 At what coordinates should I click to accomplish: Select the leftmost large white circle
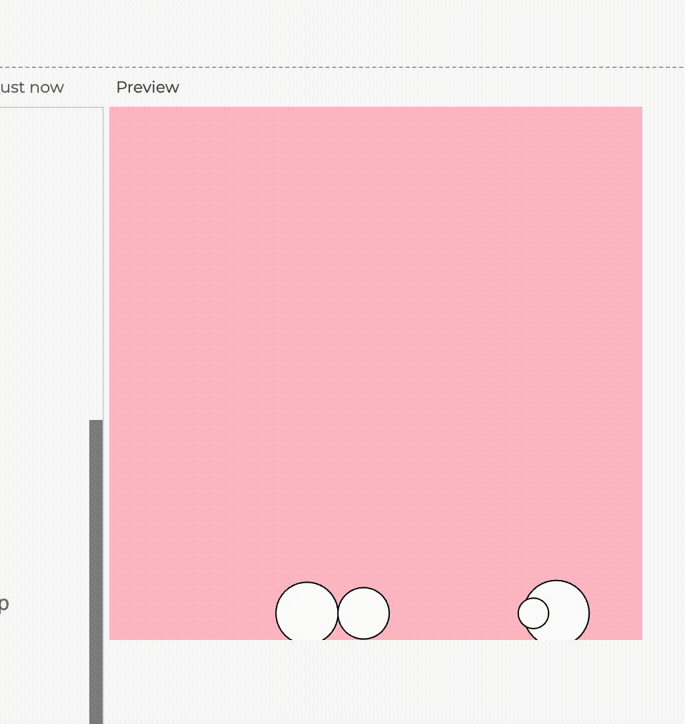coord(307,612)
